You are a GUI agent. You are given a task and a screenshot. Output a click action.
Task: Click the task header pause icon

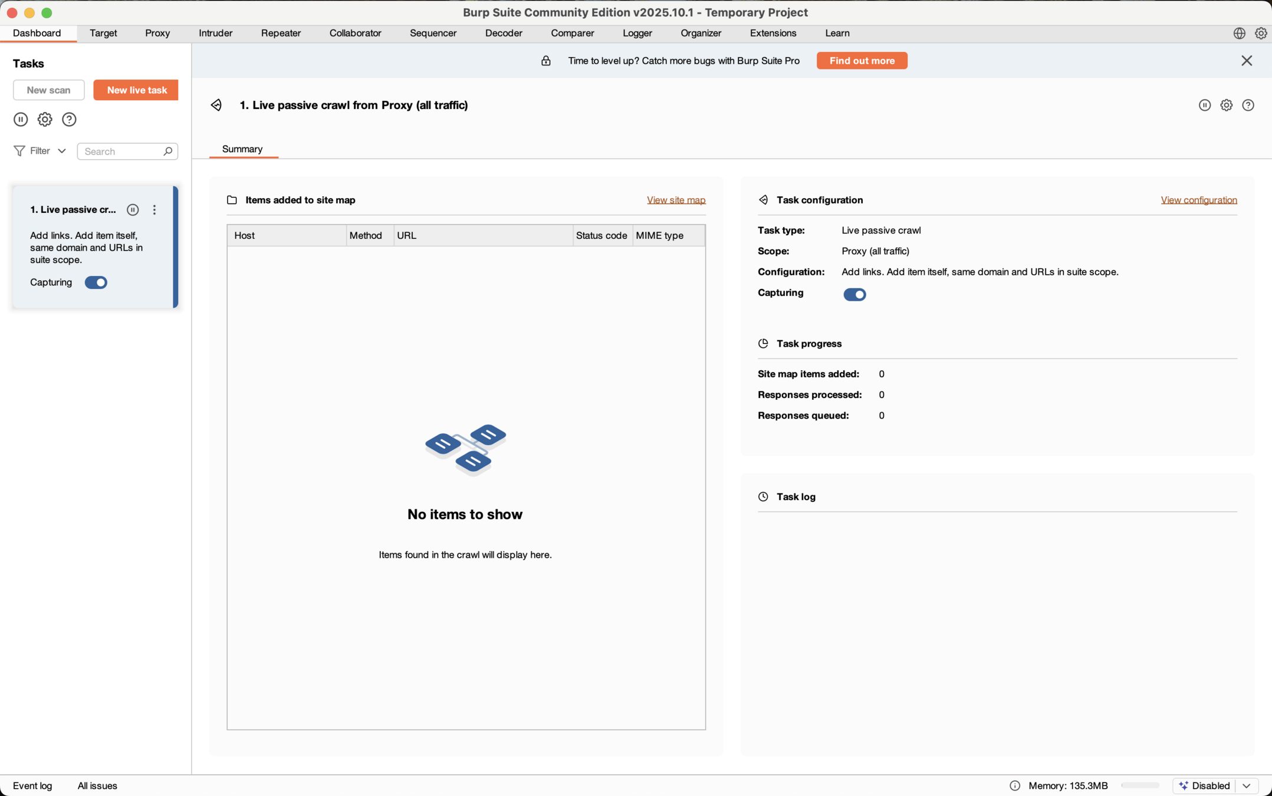pyautogui.click(x=1204, y=105)
